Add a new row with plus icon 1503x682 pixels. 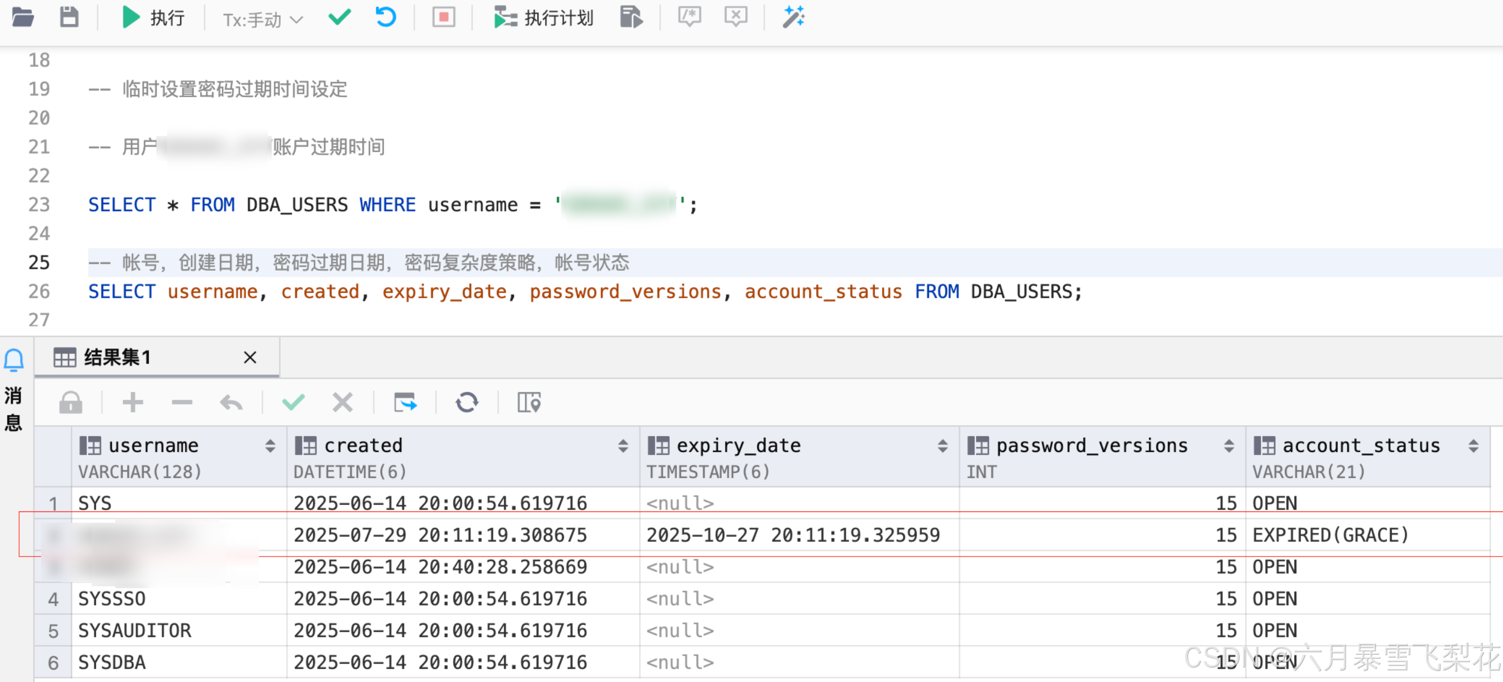[x=132, y=403]
